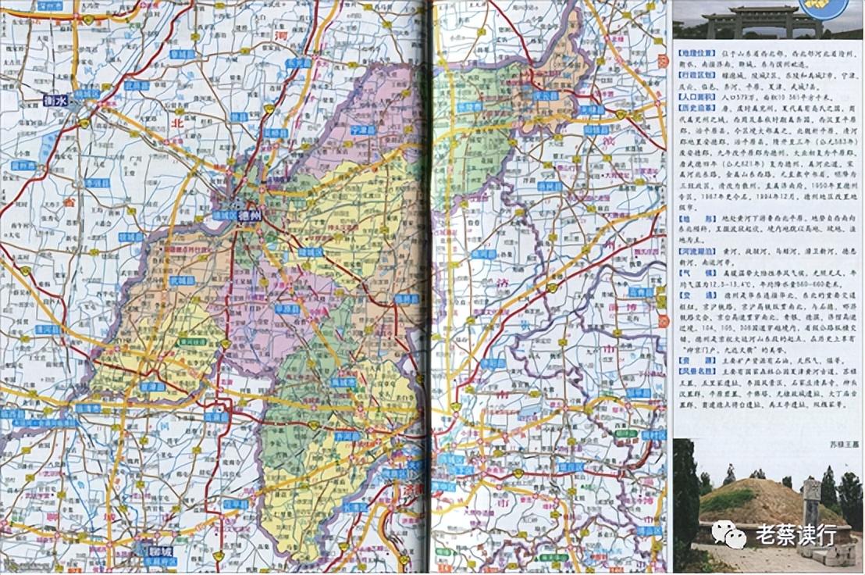Click the 齐河县 county label
The height and width of the screenshot is (575, 865).
348,436
